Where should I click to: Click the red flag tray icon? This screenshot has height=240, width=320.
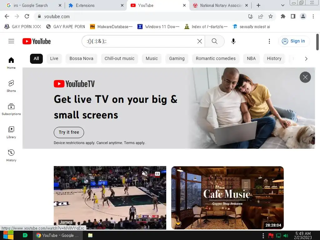[271, 236]
